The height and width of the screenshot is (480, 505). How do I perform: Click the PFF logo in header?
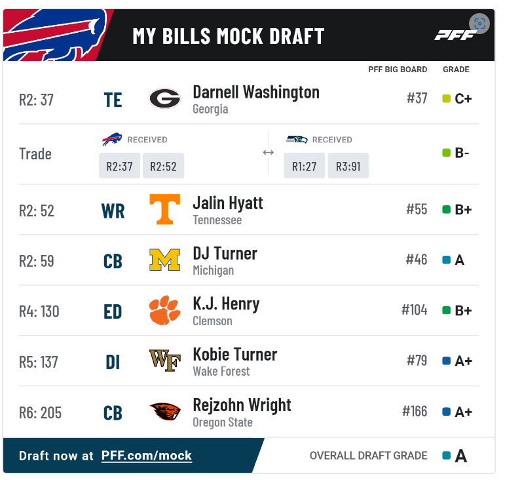pyautogui.click(x=455, y=35)
